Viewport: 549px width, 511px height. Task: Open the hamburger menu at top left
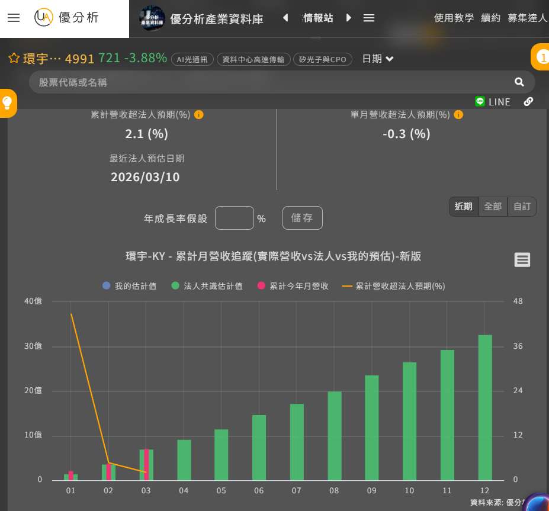[x=14, y=18]
